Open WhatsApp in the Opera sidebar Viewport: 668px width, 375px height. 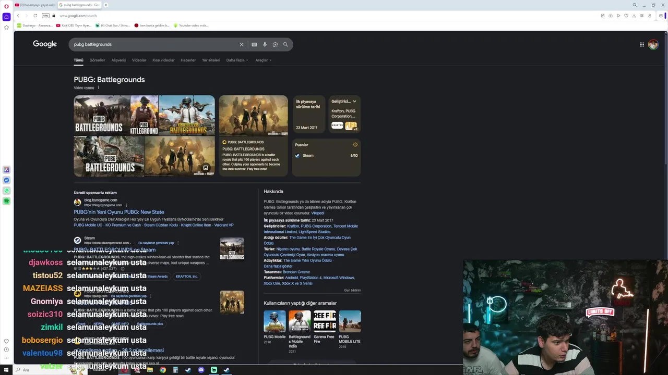[6, 191]
